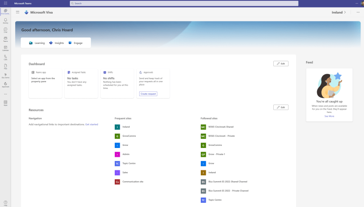The width and height of the screenshot is (364, 207).
Task: Open the app launcher waffle icon
Action: (5, 3)
